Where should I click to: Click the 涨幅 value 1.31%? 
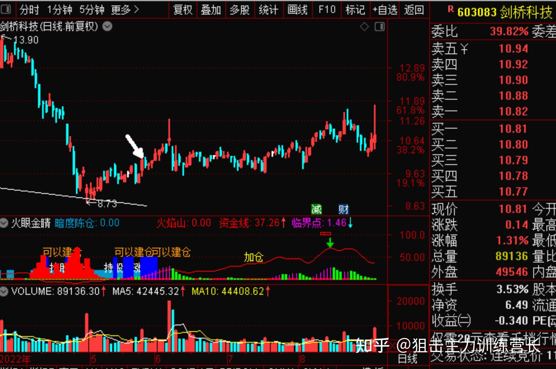pyautogui.click(x=512, y=240)
